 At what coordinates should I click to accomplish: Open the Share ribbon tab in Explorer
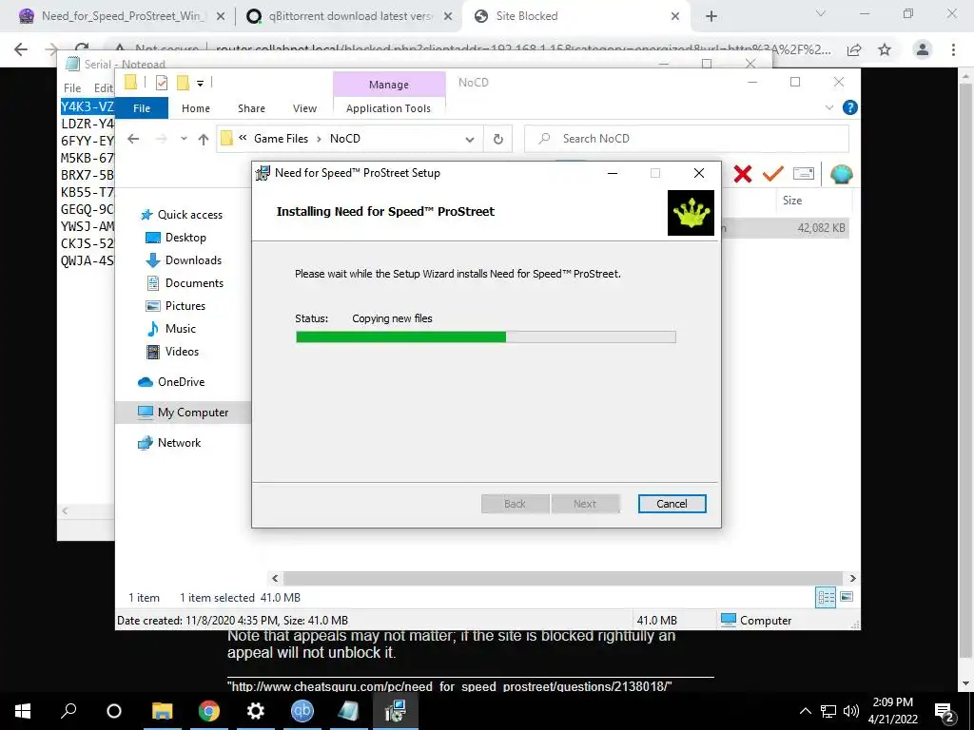(x=251, y=108)
